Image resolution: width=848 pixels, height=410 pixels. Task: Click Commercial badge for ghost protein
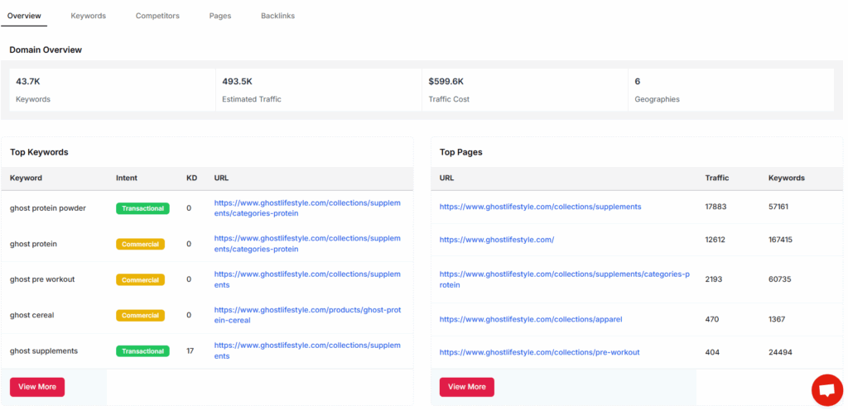pyautogui.click(x=140, y=244)
